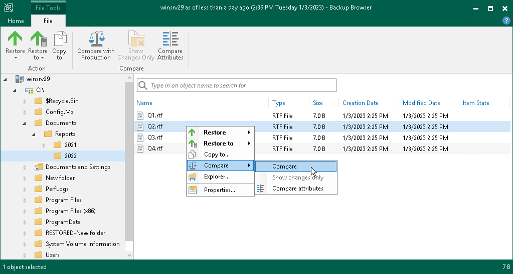513x274 pixels.
Task: Collapse the Reports folder node
Action: [34, 134]
